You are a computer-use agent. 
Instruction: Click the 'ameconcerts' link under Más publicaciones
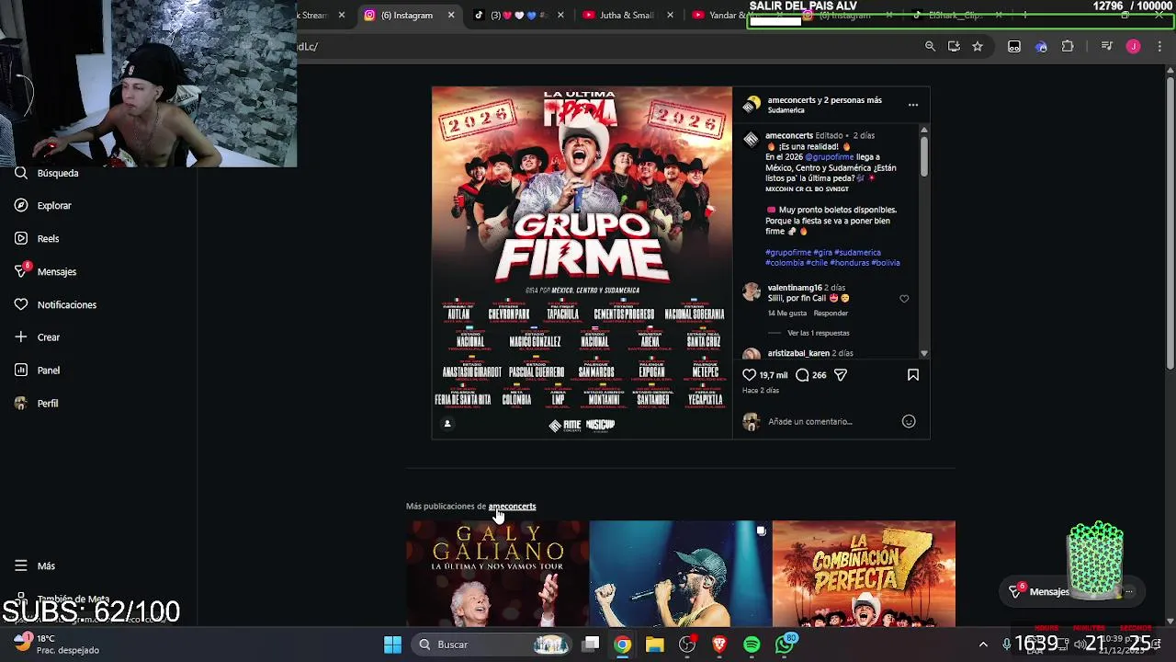512,506
